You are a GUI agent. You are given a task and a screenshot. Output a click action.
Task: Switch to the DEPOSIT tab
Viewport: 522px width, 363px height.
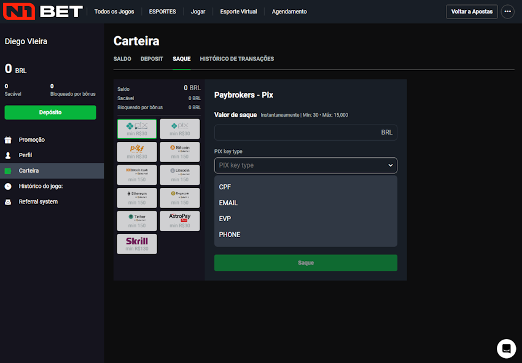[152, 58]
